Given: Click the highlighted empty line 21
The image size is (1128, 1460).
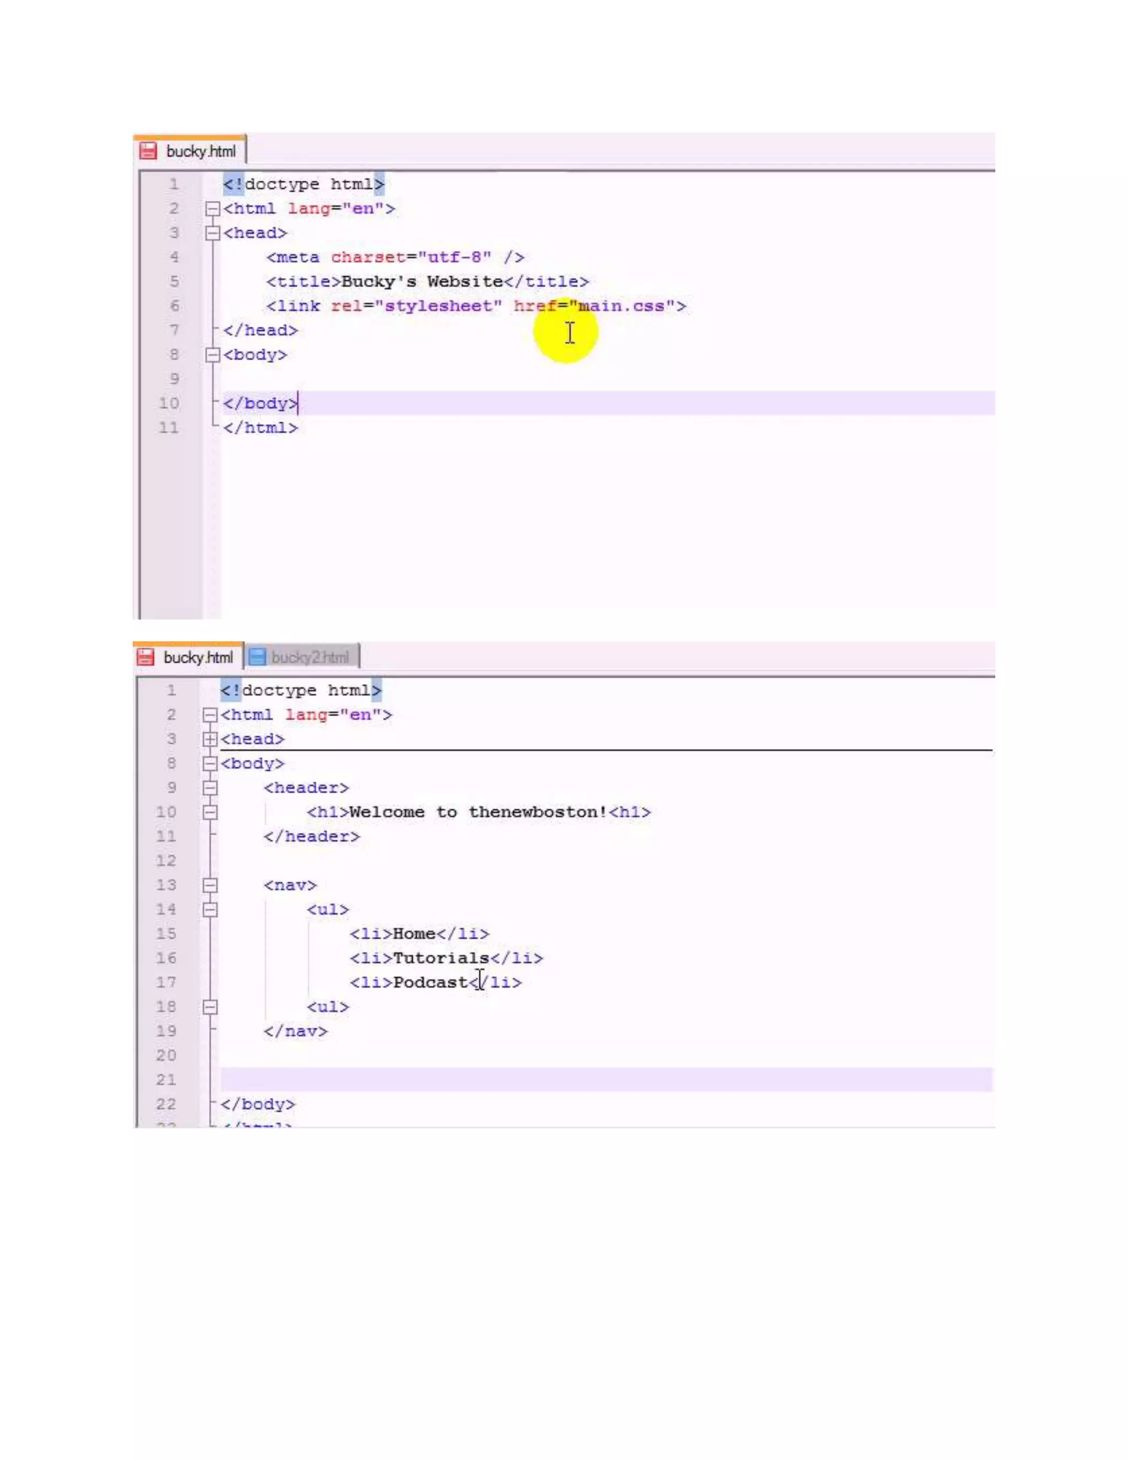Looking at the screenshot, I should point(606,1080).
